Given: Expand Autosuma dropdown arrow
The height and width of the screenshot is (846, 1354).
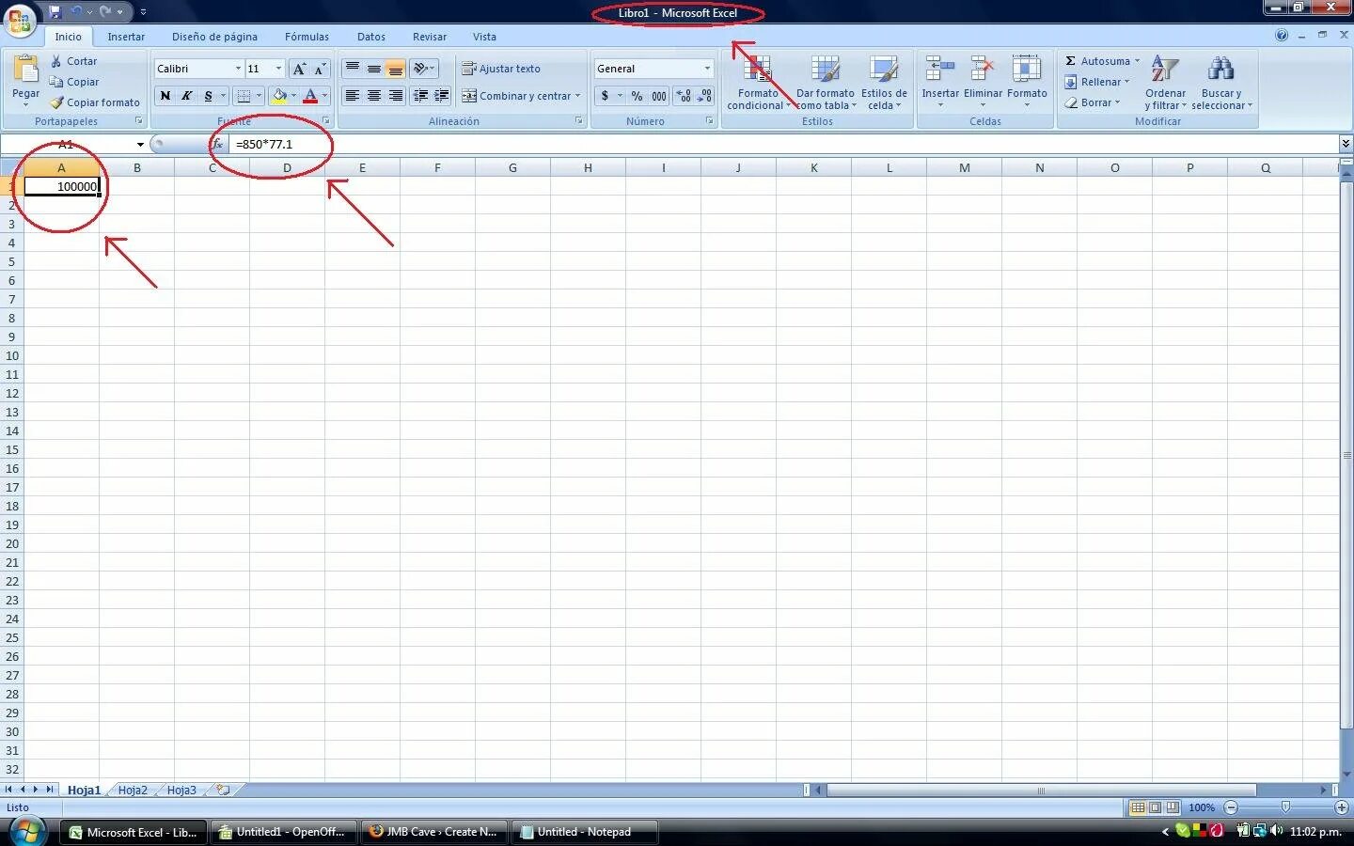Looking at the screenshot, I should [x=1137, y=61].
